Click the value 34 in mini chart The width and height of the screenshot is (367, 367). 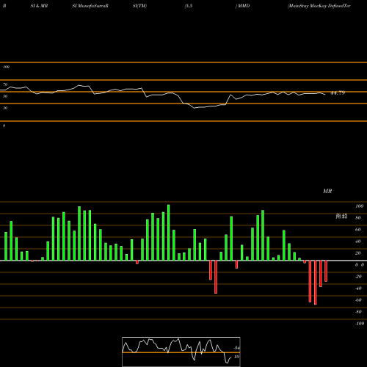(x=236, y=348)
